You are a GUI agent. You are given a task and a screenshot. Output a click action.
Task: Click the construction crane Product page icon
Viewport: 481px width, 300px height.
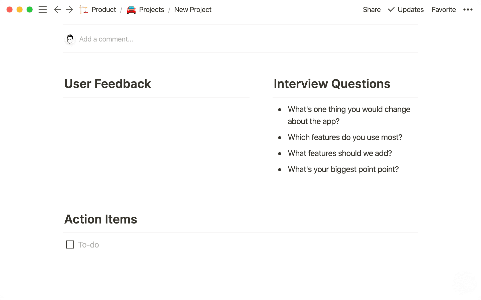[x=84, y=9]
